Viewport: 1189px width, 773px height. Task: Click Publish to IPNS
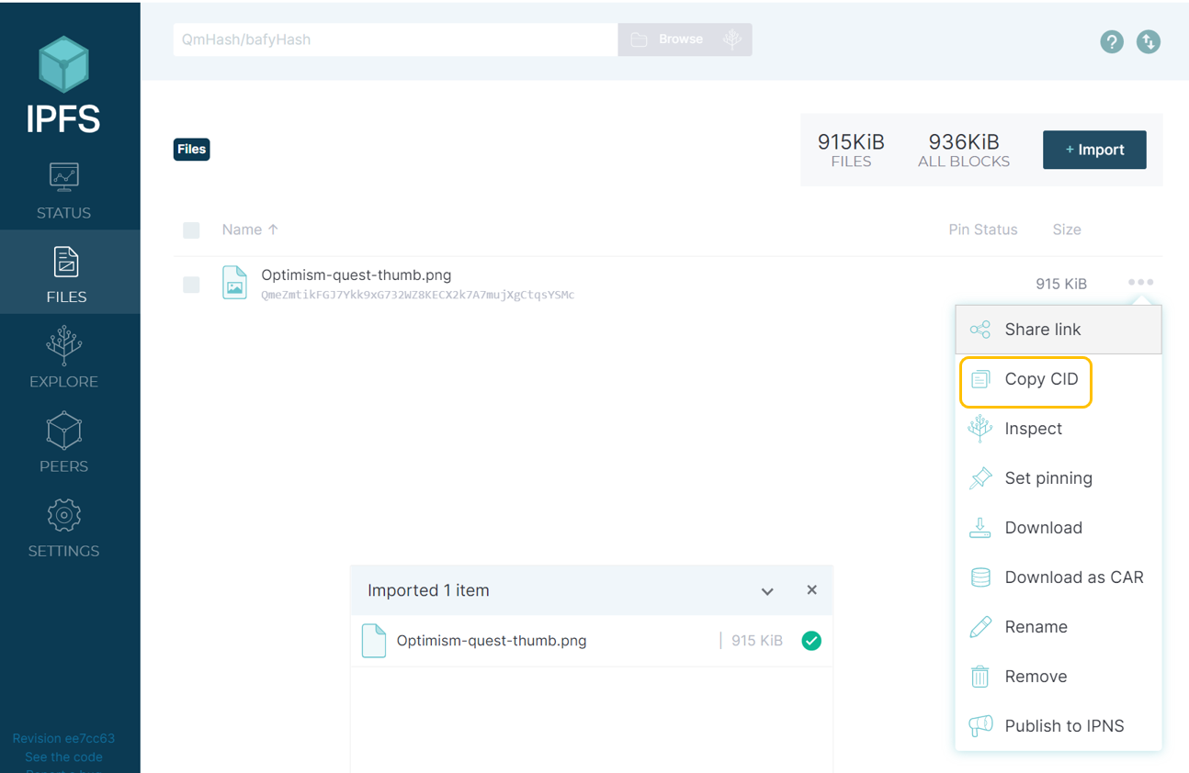(1063, 726)
